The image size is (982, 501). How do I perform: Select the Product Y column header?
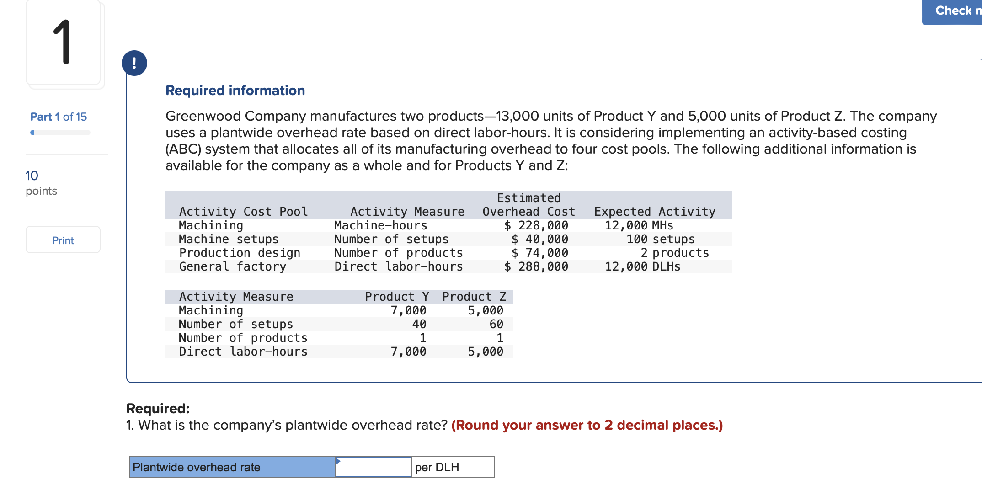(396, 297)
